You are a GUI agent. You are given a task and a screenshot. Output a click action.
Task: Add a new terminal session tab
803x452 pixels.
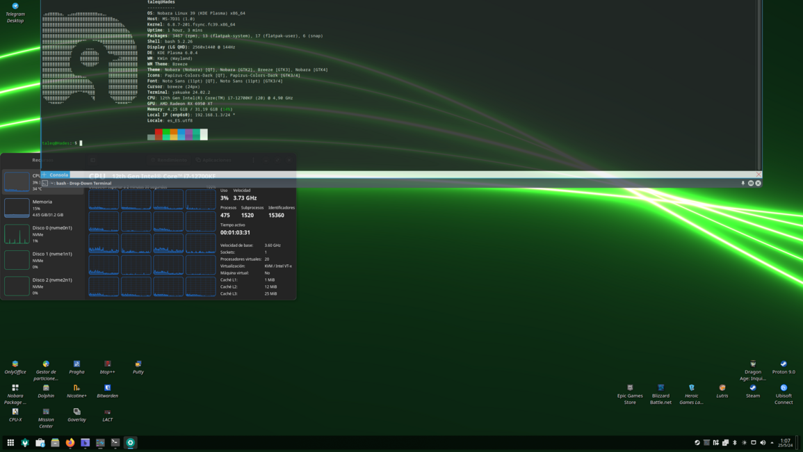[44, 175]
